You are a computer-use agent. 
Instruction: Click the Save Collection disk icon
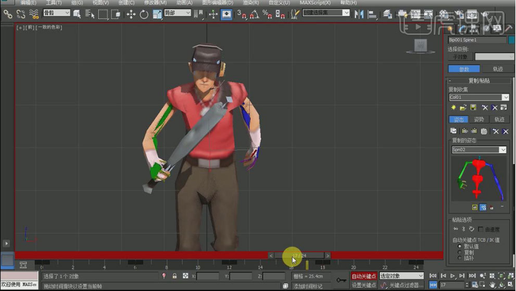pyautogui.click(x=473, y=107)
